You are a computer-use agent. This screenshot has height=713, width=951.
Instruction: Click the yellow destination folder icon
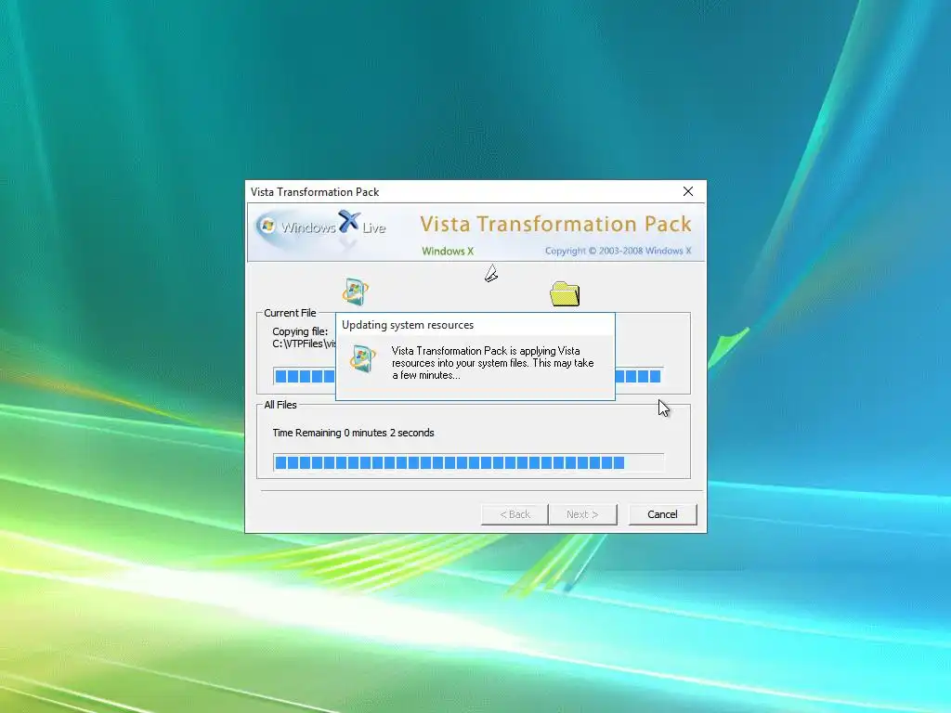pyautogui.click(x=565, y=294)
